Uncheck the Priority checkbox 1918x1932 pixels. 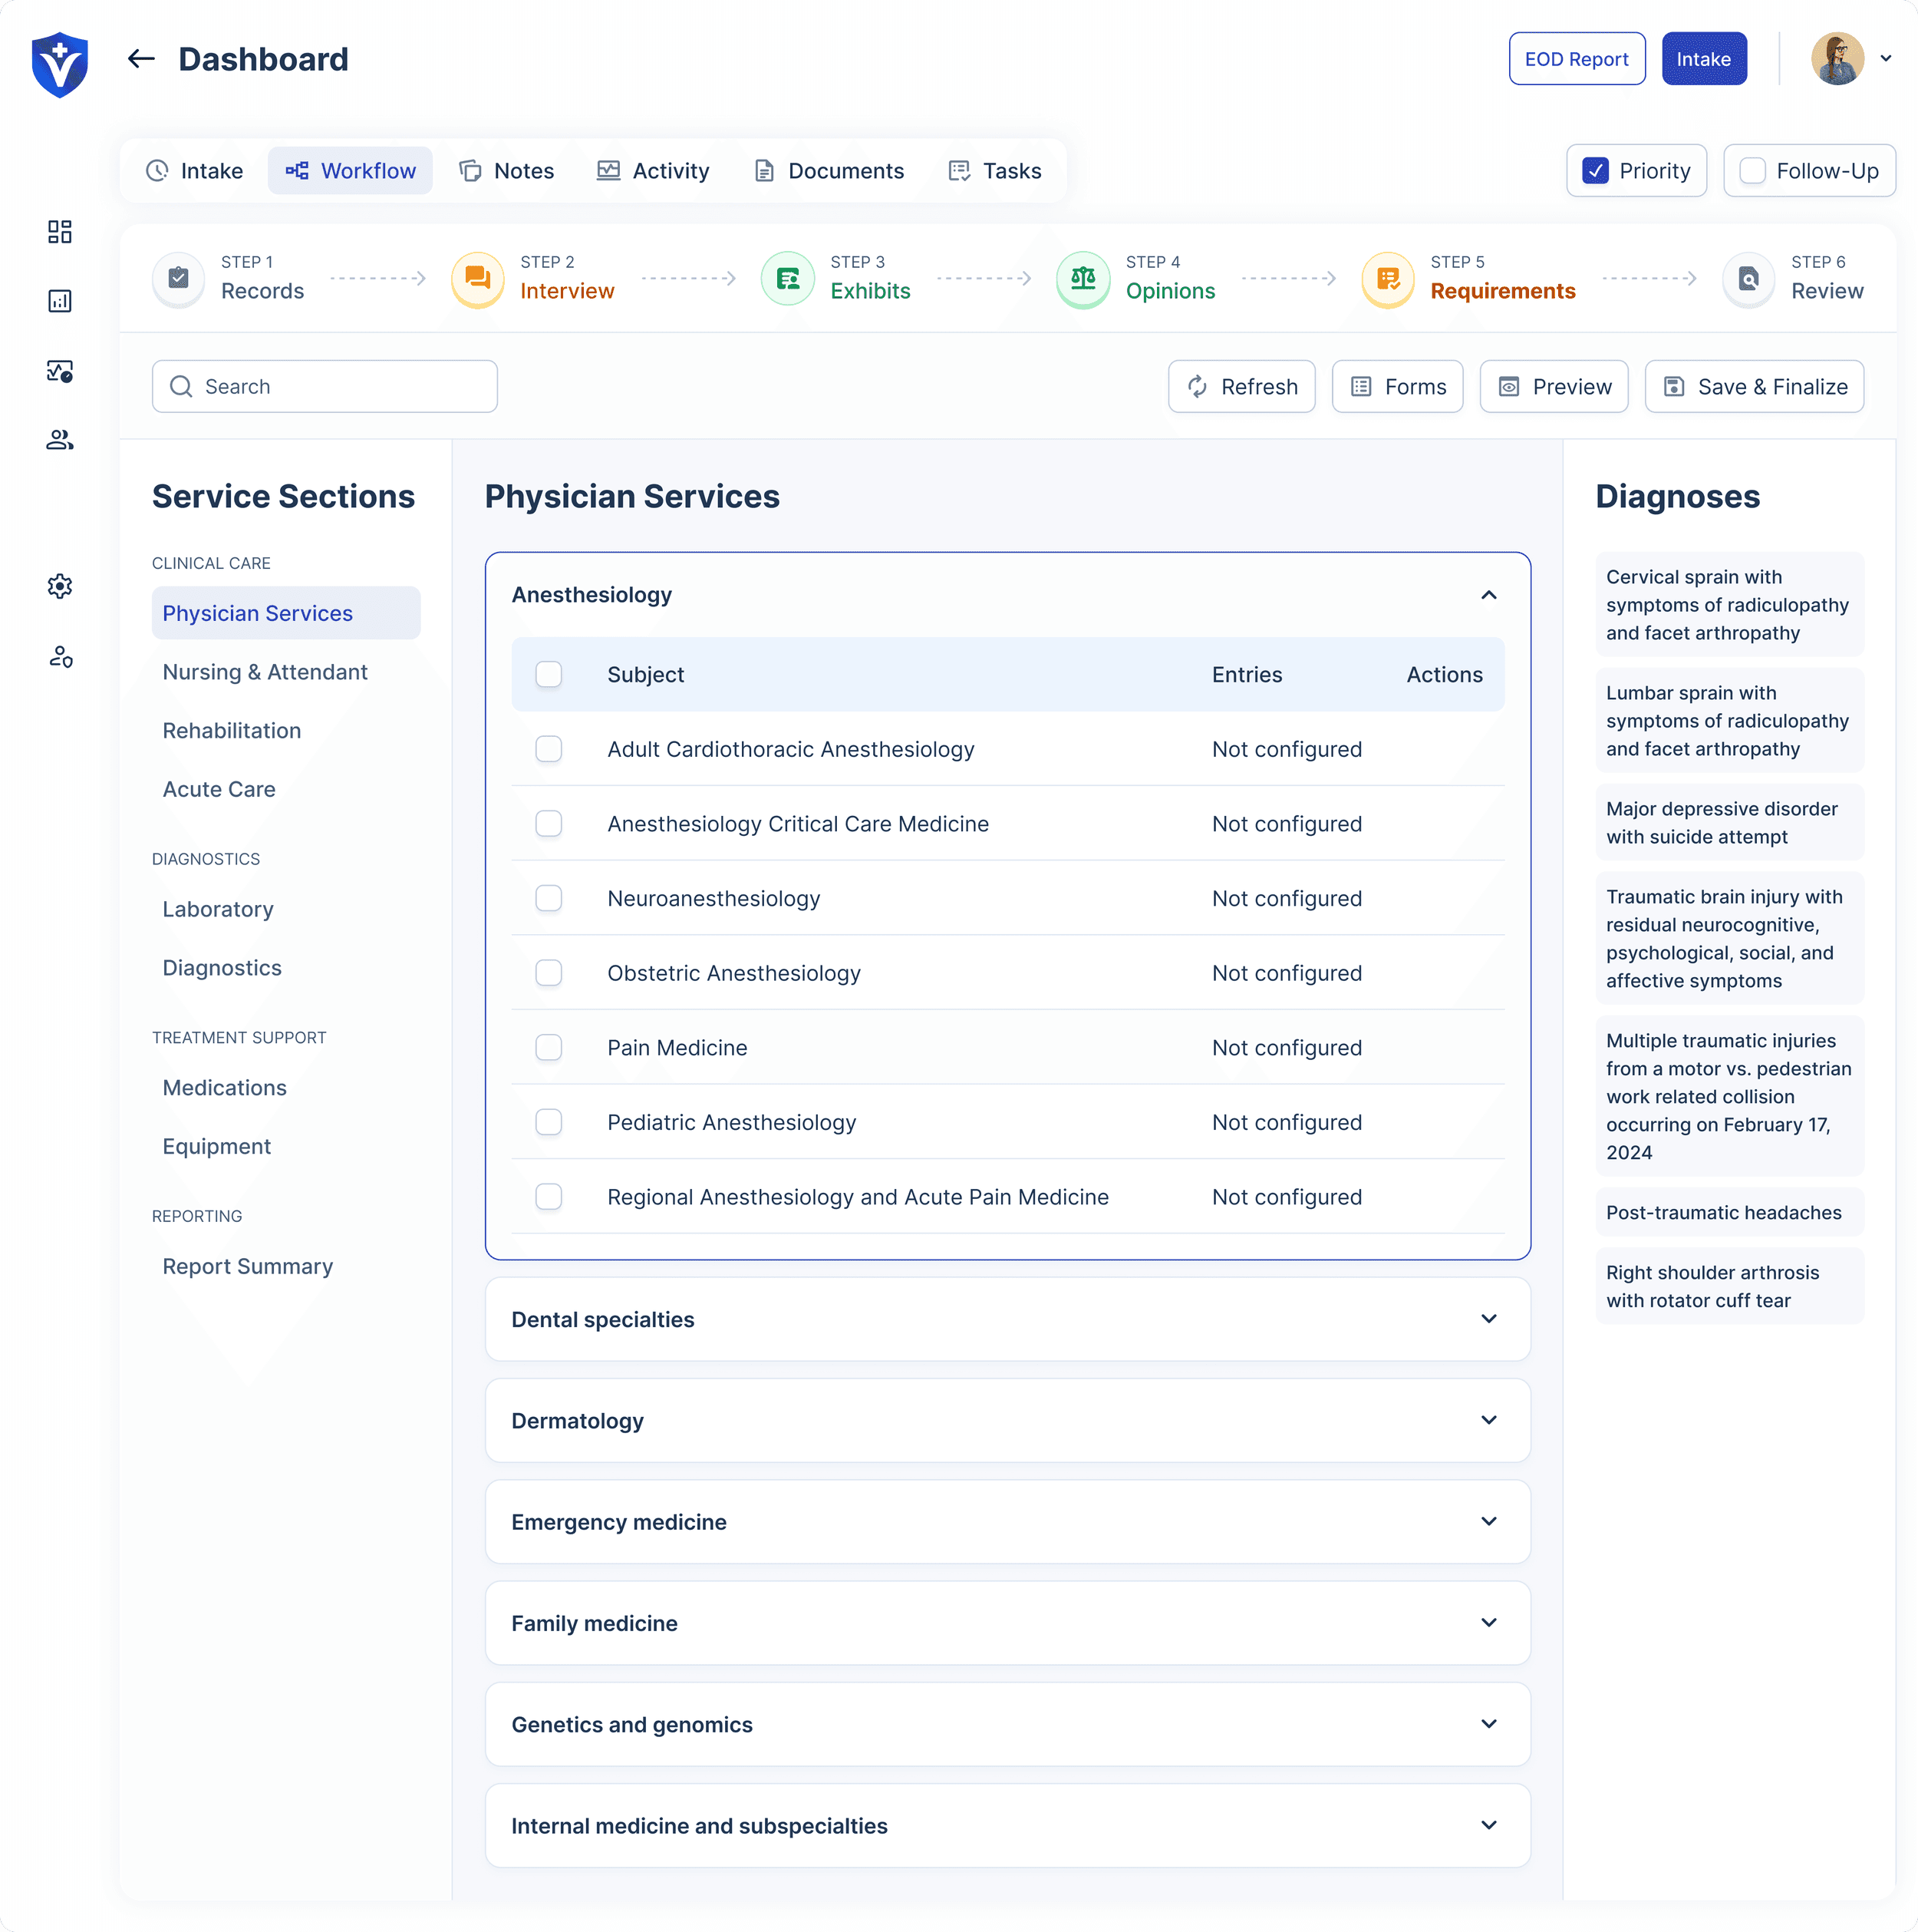pyautogui.click(x=1595, y=171)
